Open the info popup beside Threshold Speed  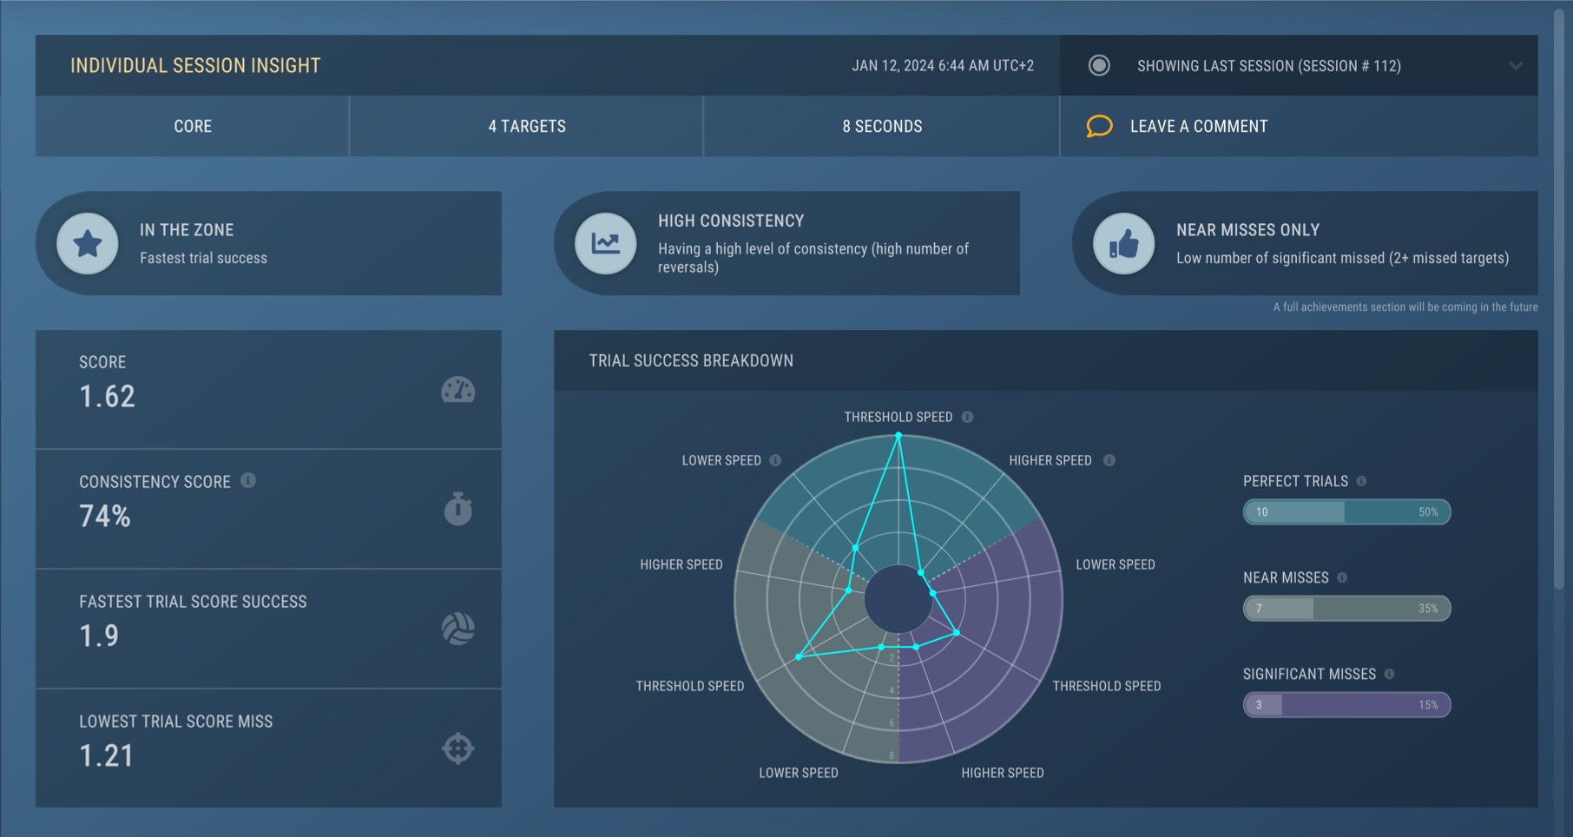point(970,417)
